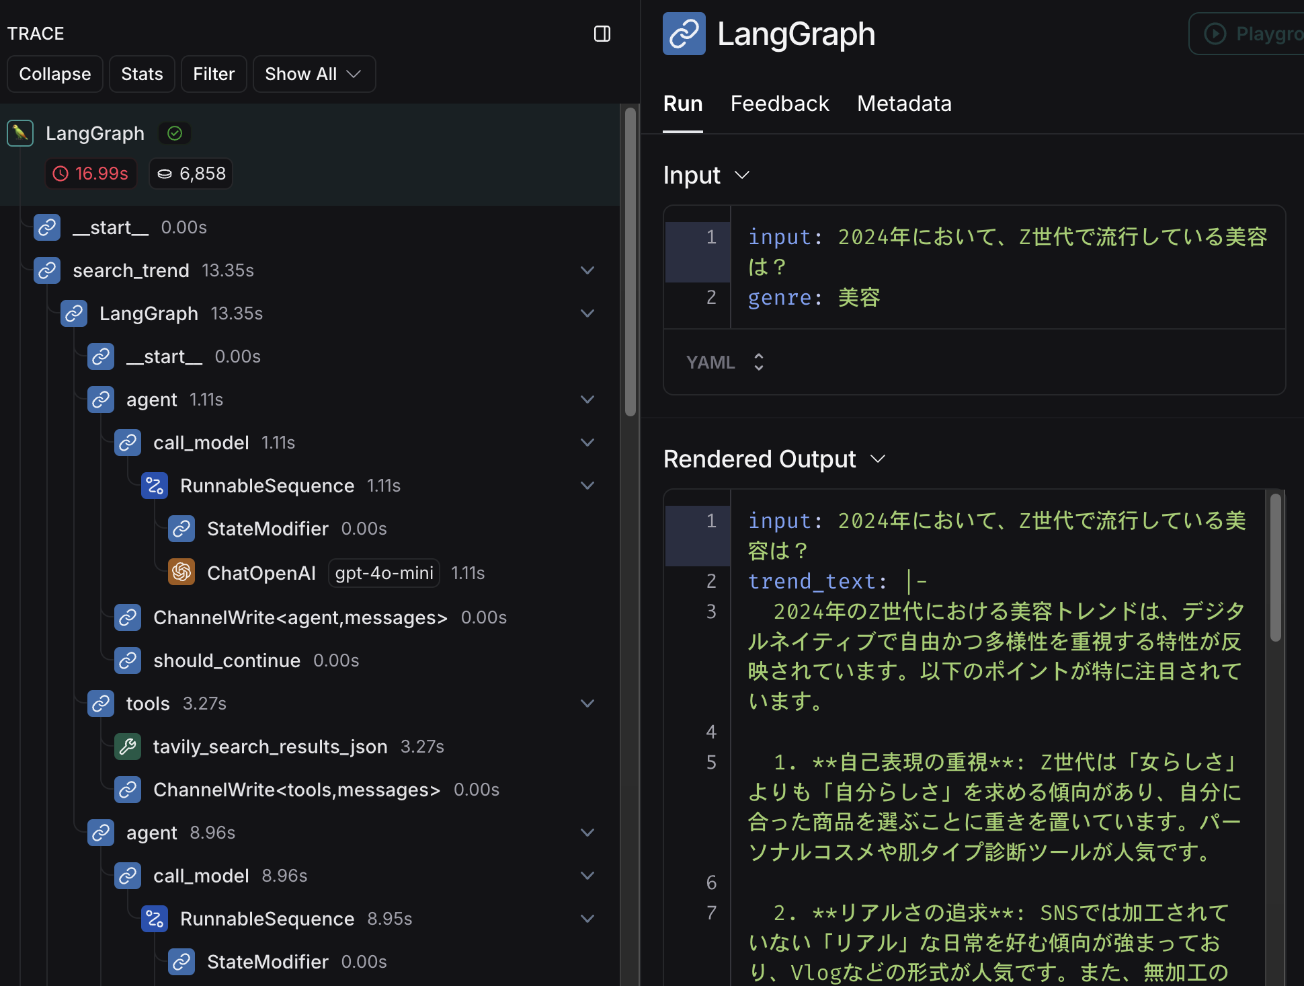
Task: Click the green success status check icon
Action: click(175, 133)
